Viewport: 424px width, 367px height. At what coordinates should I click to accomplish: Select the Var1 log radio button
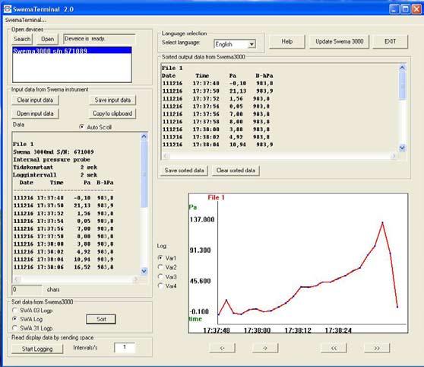point(160,258)
